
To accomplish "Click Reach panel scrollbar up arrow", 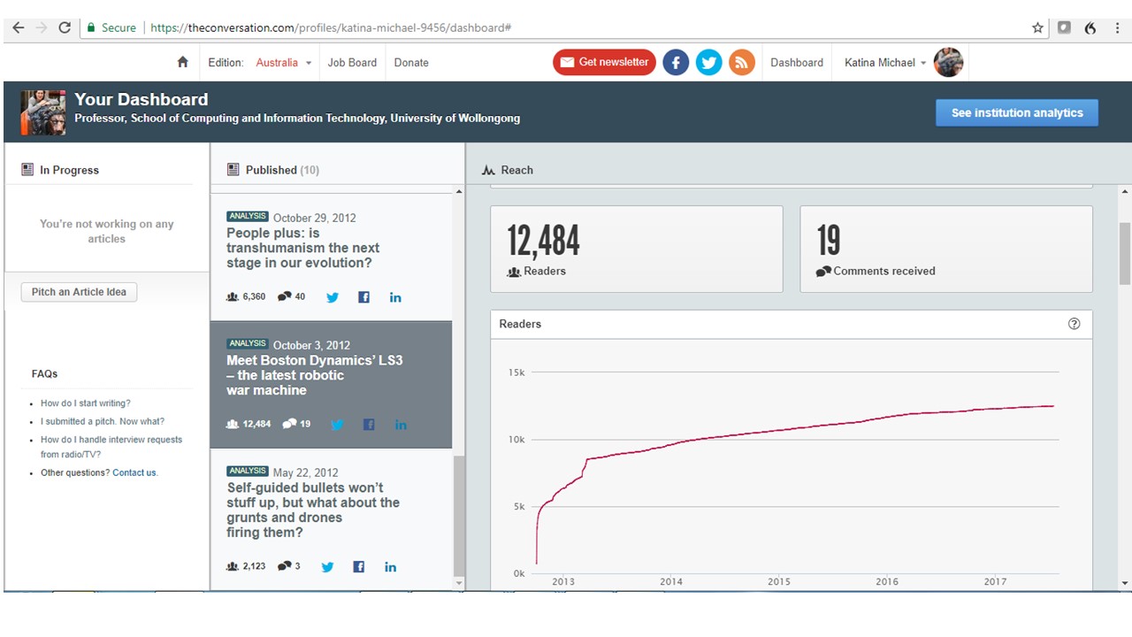I will [x=1125, y=192].
